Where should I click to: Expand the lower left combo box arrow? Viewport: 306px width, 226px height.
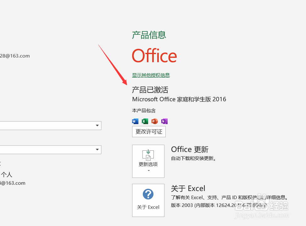point(97,150)
